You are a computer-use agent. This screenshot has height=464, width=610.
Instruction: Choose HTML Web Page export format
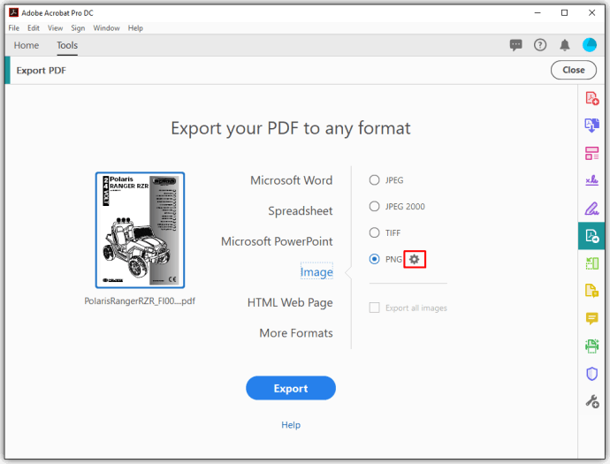click(x=290, y=302)
